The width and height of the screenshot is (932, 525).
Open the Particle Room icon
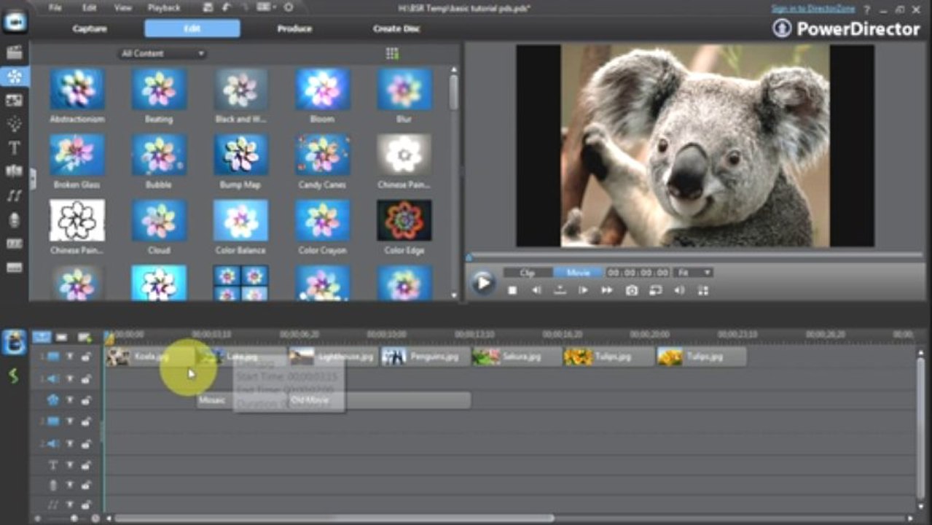click(14, 124)
